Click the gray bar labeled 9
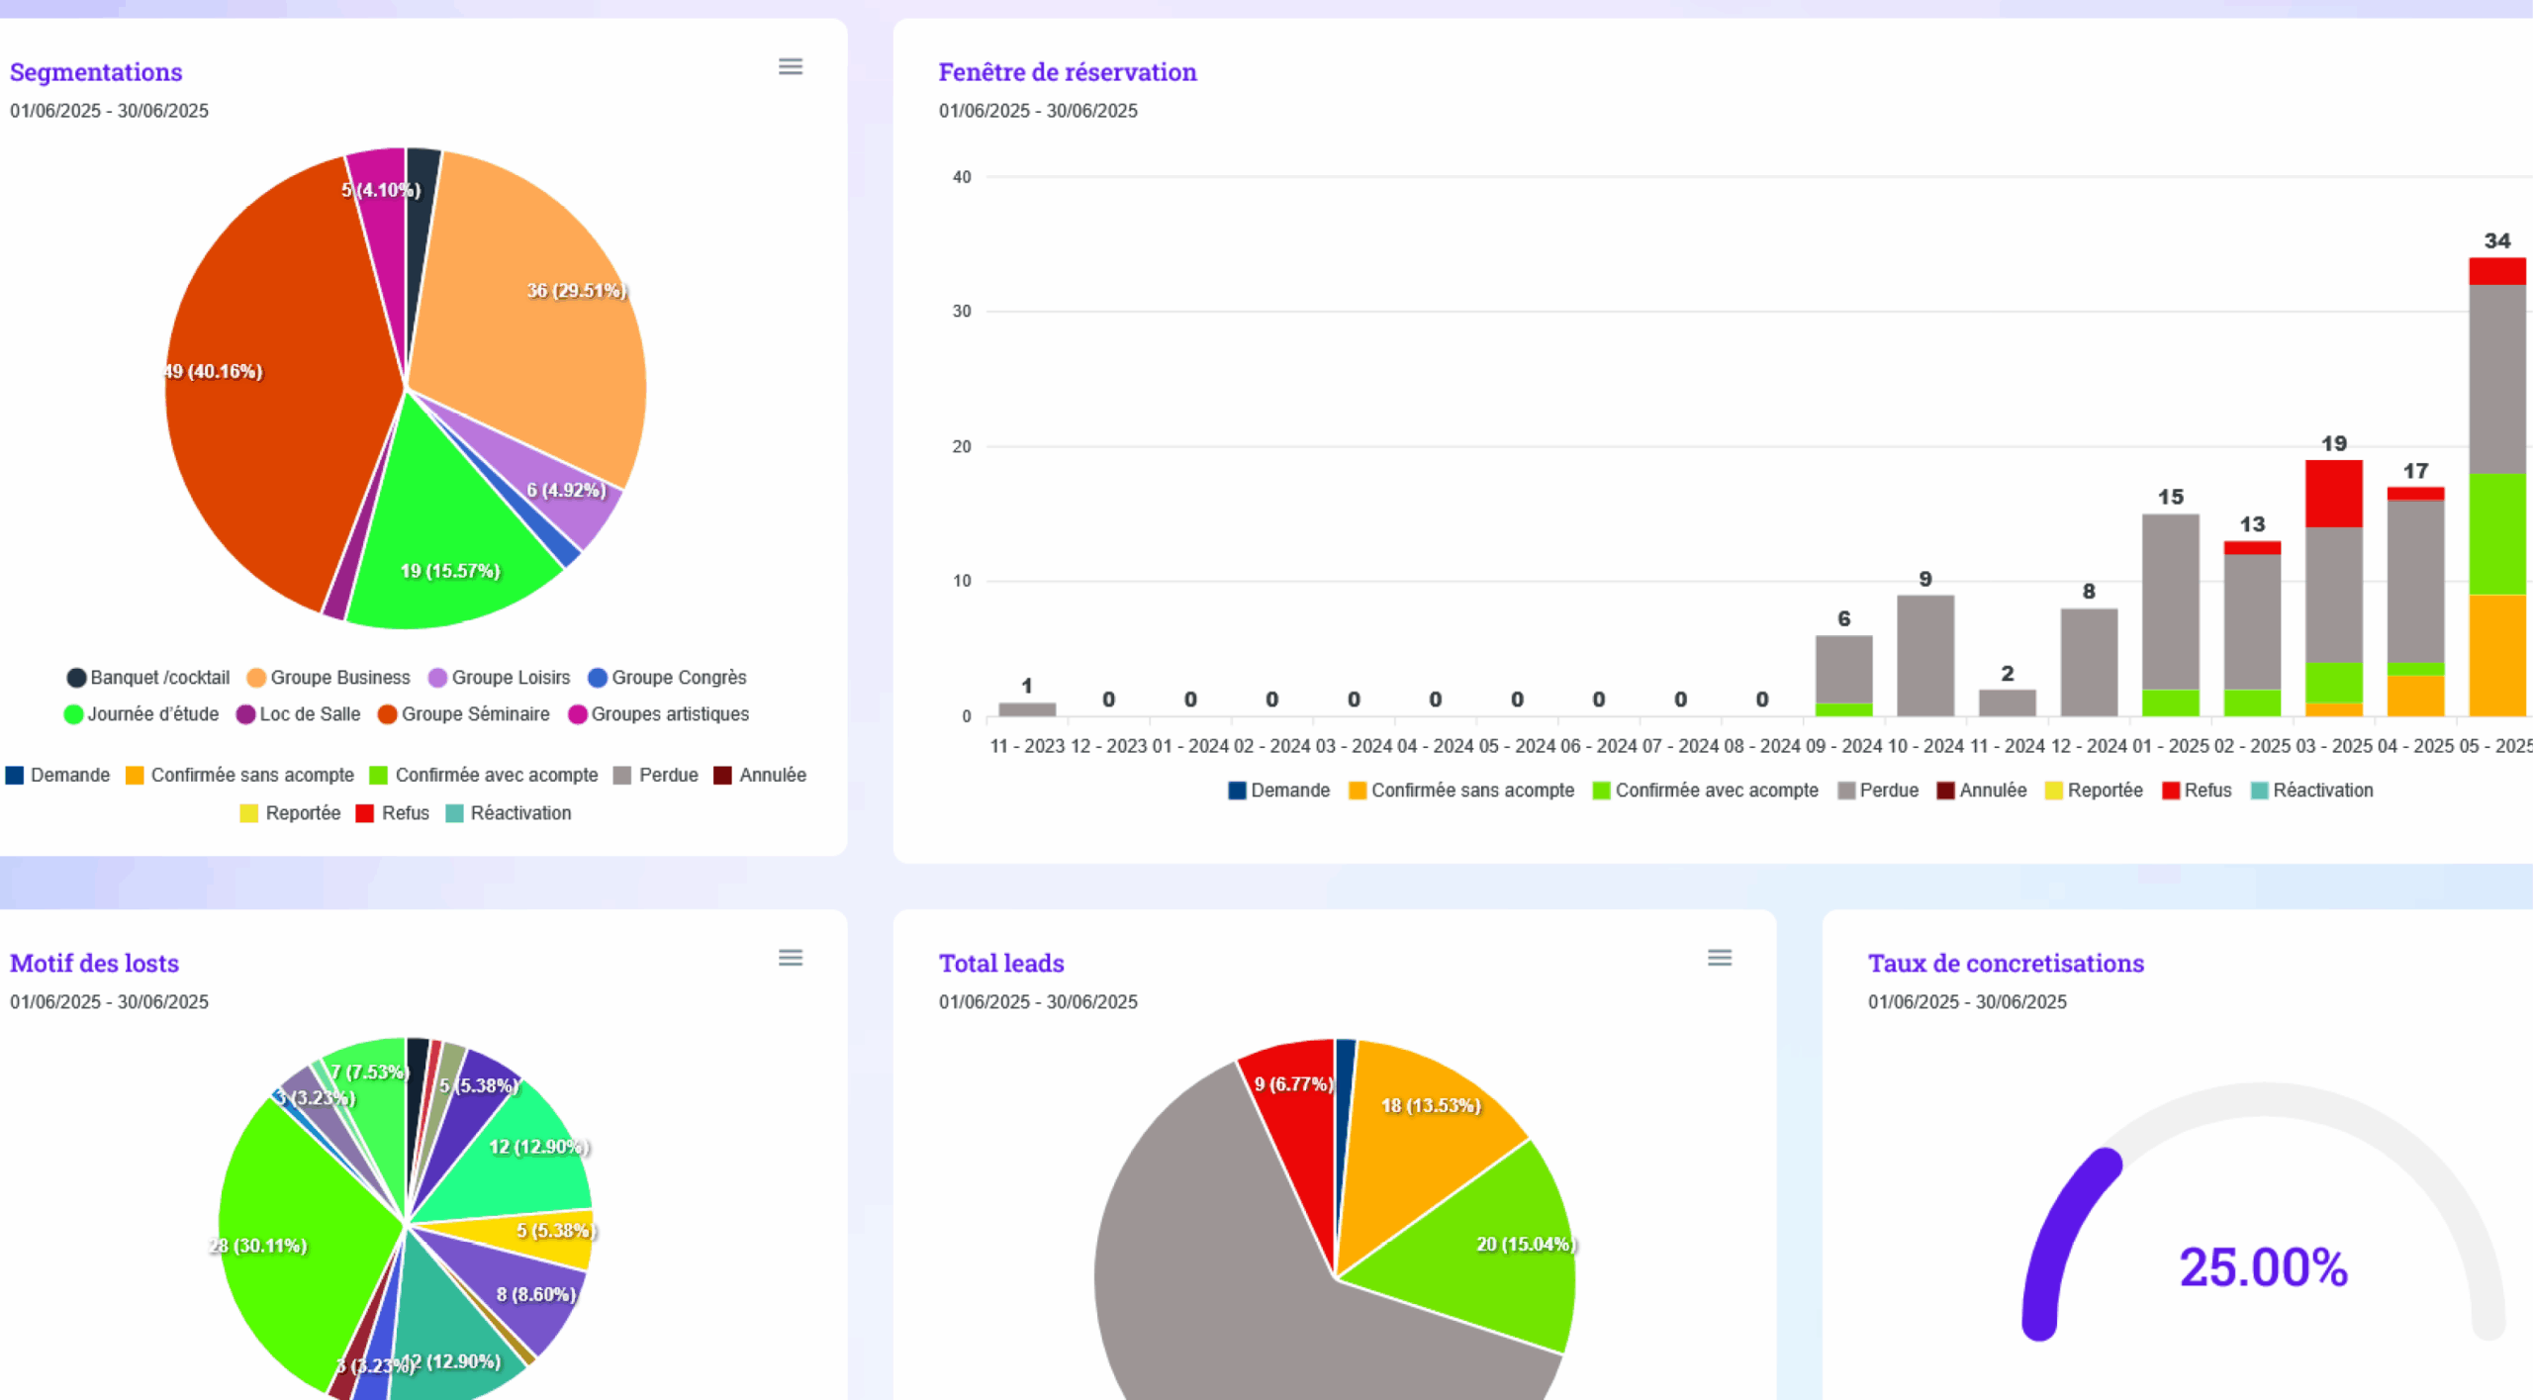 point(1925,655)
